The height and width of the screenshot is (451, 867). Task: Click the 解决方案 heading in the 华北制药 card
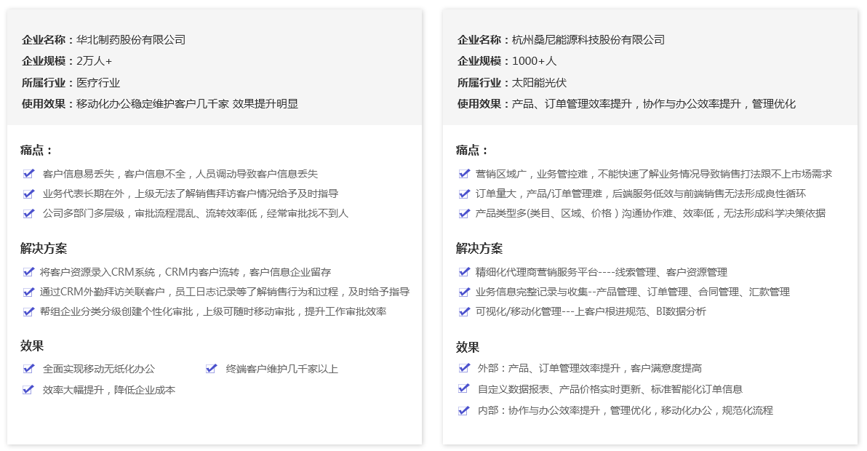coord(44,248)
